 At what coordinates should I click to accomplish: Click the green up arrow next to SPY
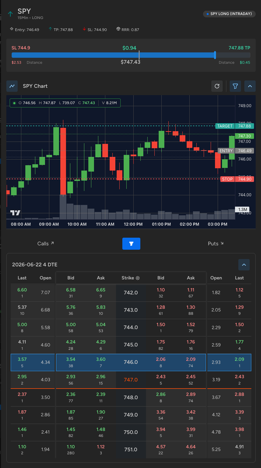click(x=10, y=14)
